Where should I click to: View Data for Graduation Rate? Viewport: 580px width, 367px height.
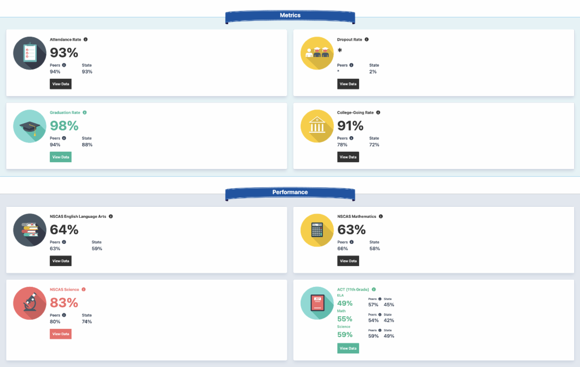60,157
